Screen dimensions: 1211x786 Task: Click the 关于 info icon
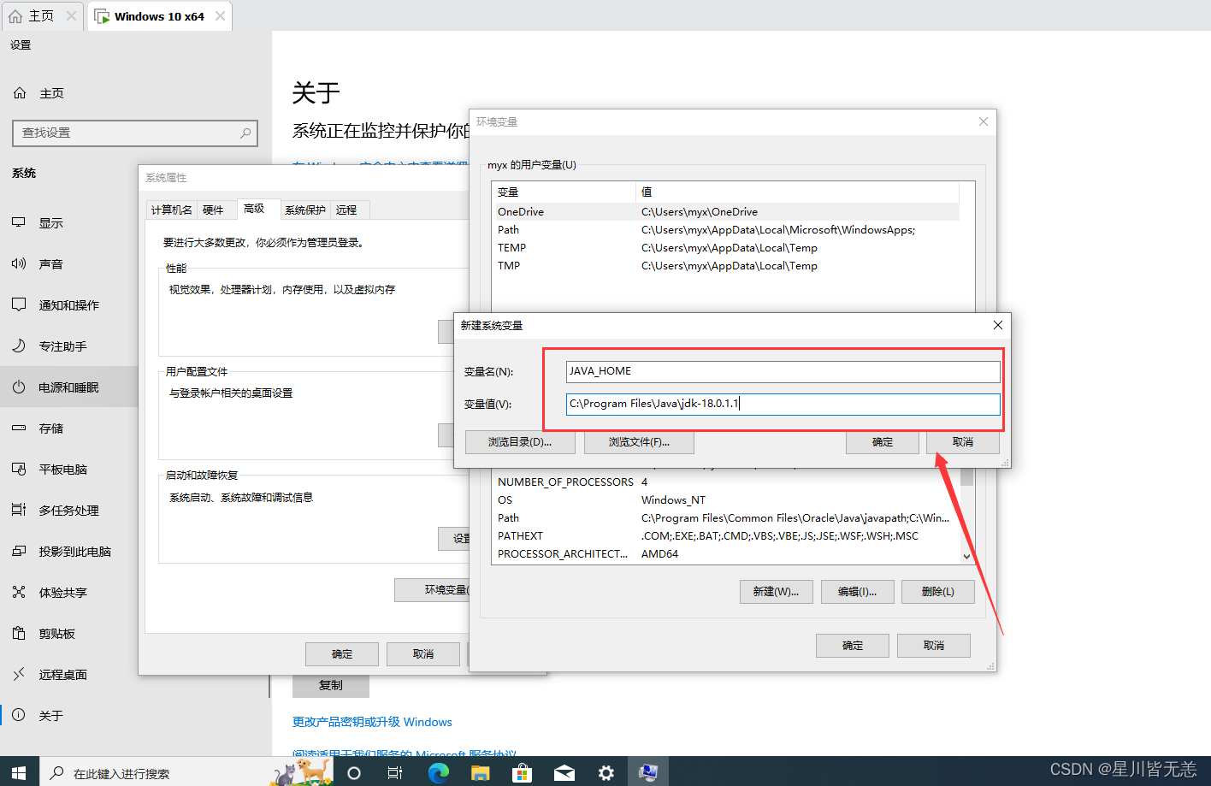coord(19,715)
